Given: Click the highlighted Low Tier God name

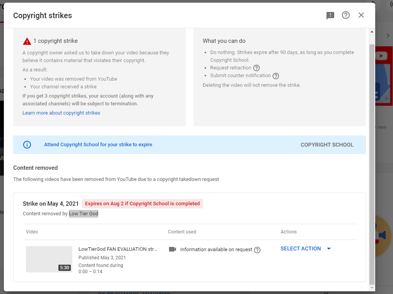Looking at the screenshot, I should pos(84,214).
